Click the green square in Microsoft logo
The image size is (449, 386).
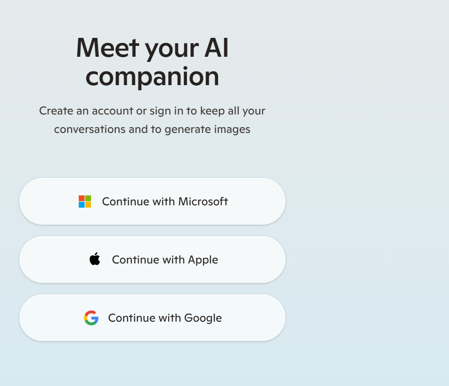pyautogui.click(x=88, y=198)
